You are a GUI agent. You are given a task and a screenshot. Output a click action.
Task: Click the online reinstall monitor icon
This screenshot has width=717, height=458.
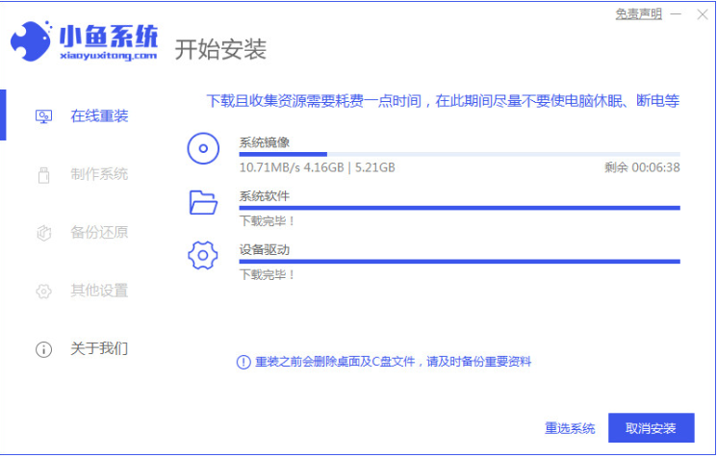(43, 116)
